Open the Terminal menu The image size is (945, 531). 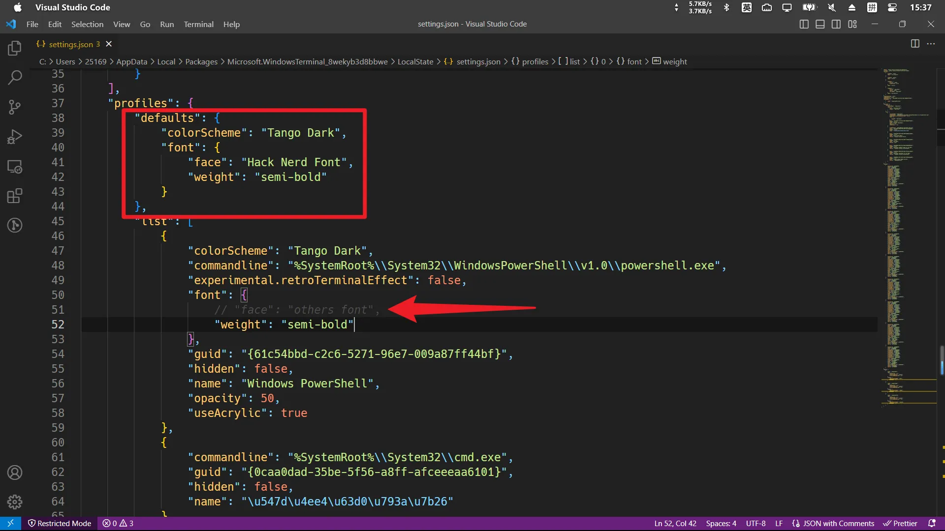[x=198, y=24]
